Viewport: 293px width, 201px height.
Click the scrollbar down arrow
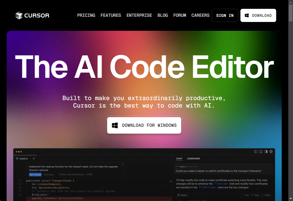tap(291, 199)
